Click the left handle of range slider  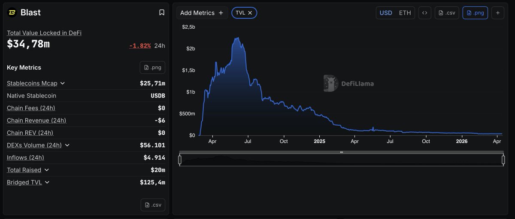(x=180, y=160)
